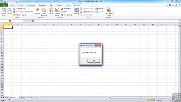Close the Microsoft Excel message box

tap(98, 45)
